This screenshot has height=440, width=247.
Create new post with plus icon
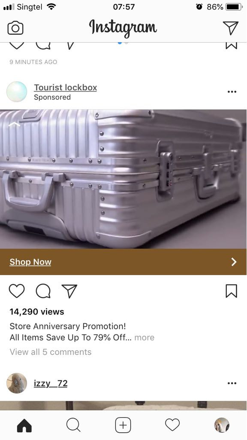coord(123,425)
